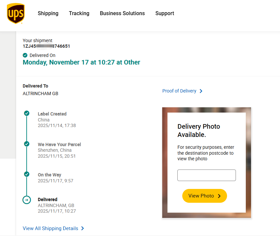This screenshot has height=236, width=280.
Task: Click the green Delivered On checkmark icon
Action: click(25, 55)
